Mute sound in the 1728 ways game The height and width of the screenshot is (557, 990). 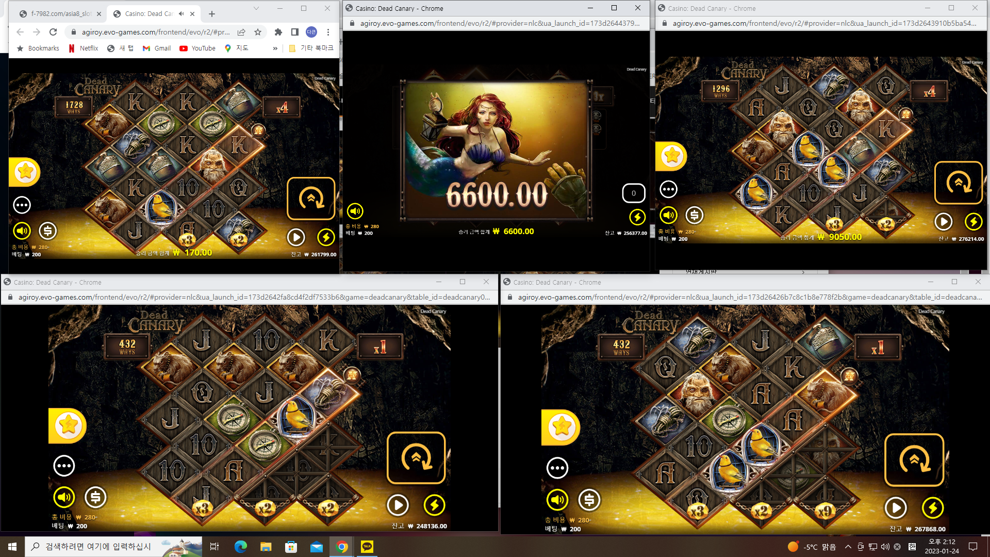[x=22, y=231]
